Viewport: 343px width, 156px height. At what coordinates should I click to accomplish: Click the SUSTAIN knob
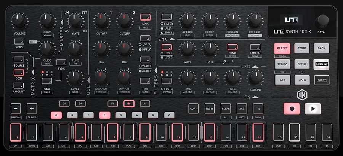pos(232,21)
